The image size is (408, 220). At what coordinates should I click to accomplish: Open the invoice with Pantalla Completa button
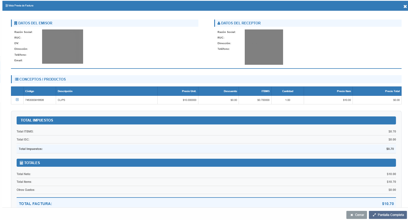(x=388, y=215)
